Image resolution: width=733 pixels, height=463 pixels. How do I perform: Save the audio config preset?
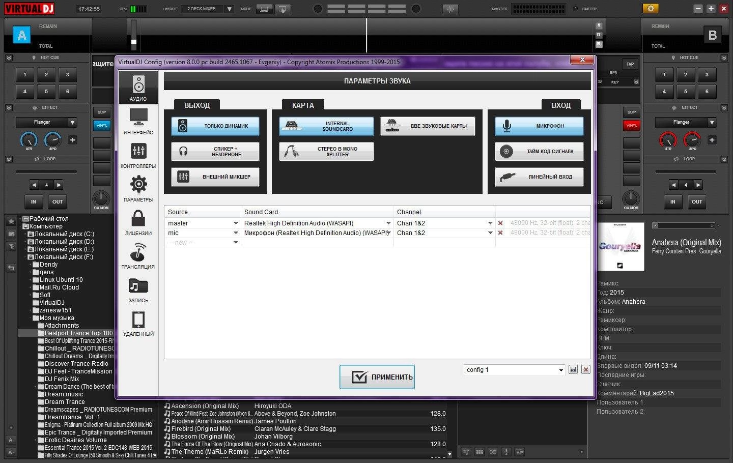(x=573, y=370)
